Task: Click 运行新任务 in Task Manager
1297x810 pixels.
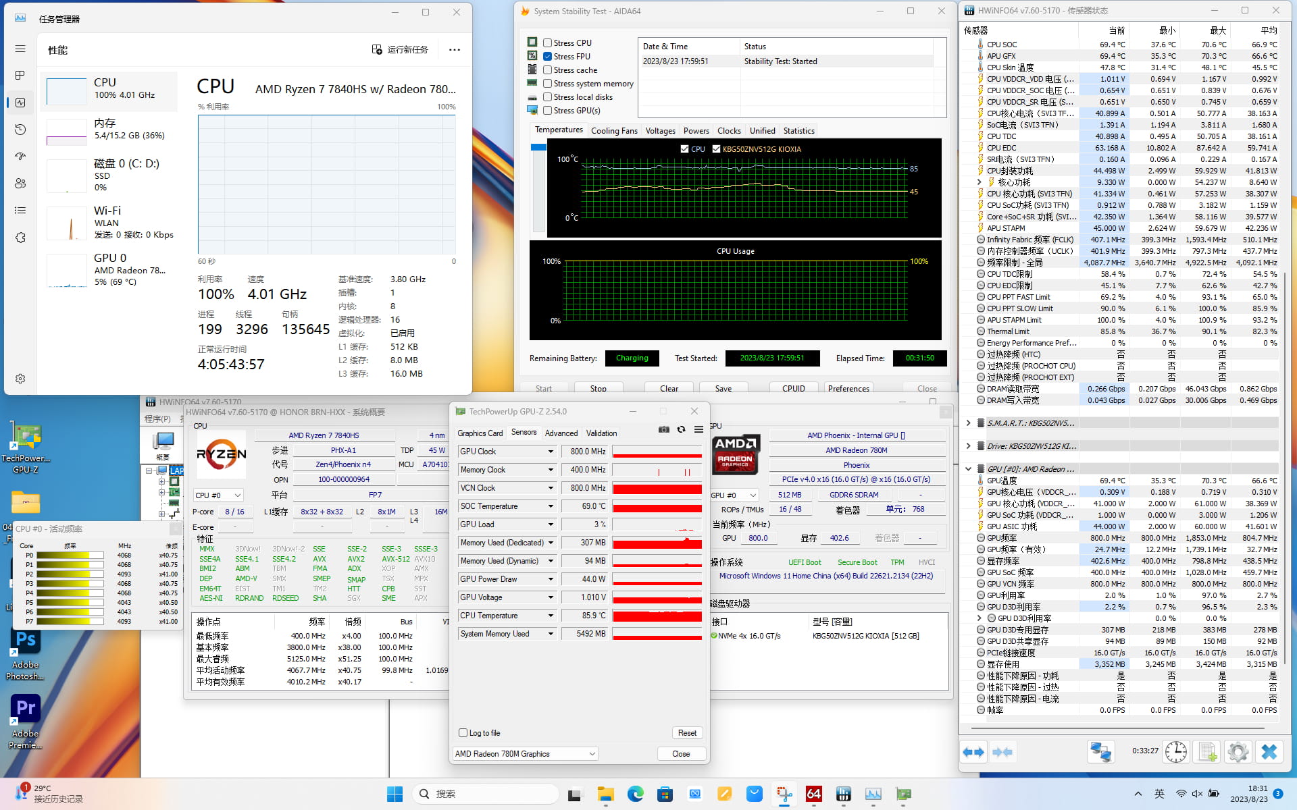Action: tap(400, 49)
